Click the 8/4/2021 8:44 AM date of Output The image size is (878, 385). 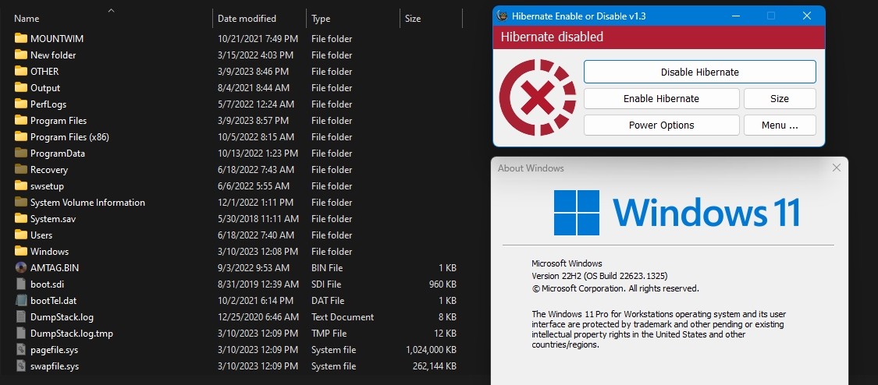tap(254, 88)
